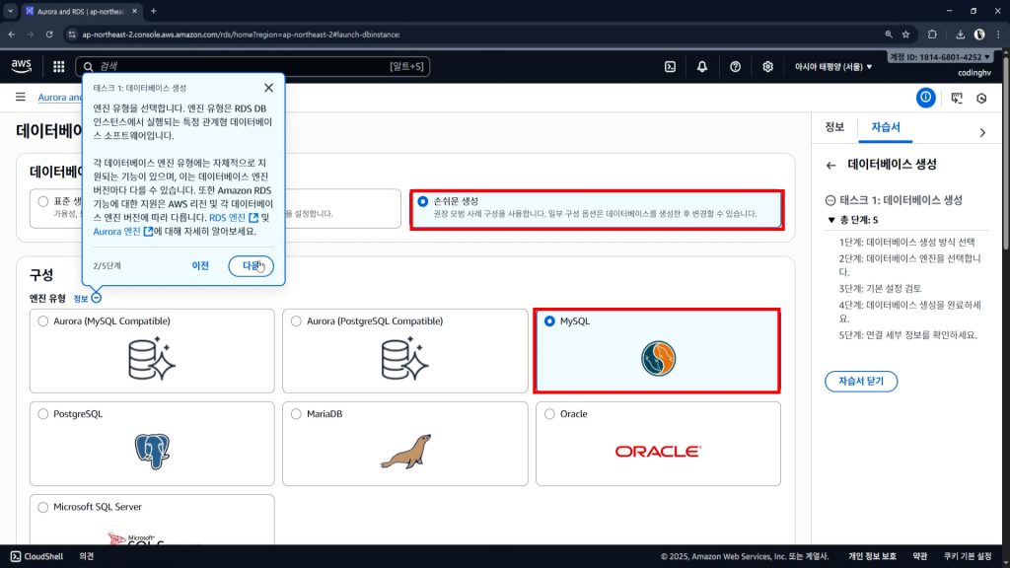Screen dimensions: 1010x568
Task: Select the Oracle engine radio button
Action: click(x=549, y=413)
